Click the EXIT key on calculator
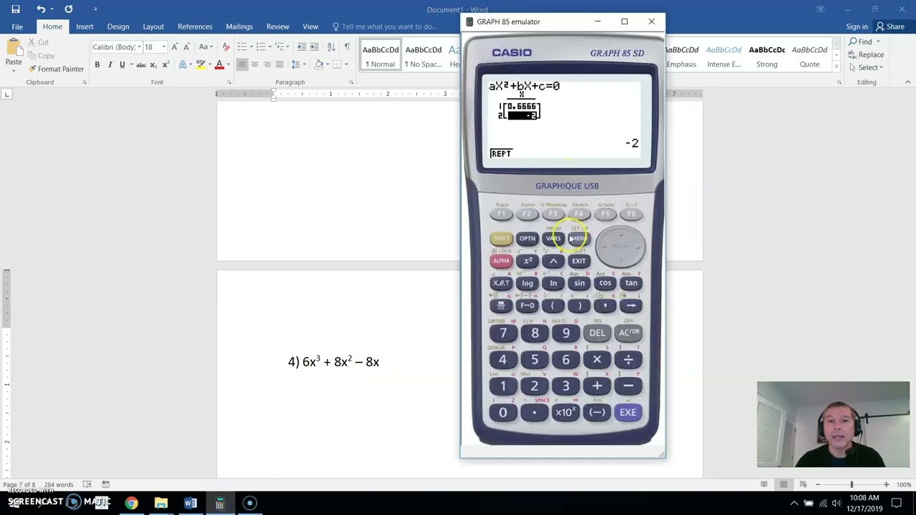 (x=578, y=261)
